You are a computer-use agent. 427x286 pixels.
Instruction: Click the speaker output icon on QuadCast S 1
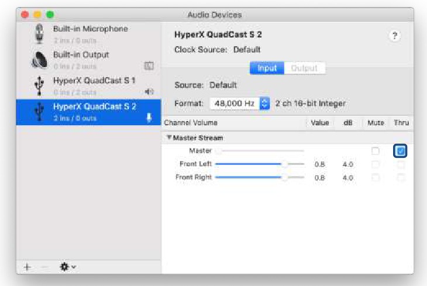(x=149, y=91)
